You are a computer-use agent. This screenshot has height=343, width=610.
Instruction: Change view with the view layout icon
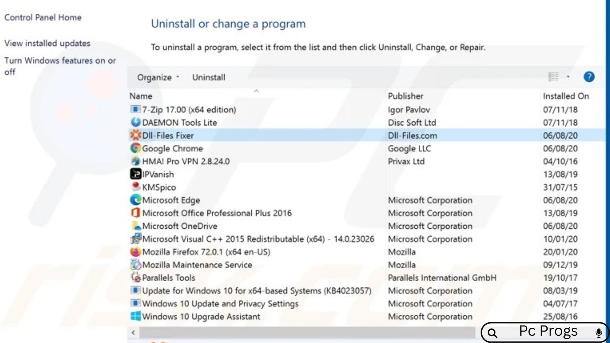coord(554,77)
